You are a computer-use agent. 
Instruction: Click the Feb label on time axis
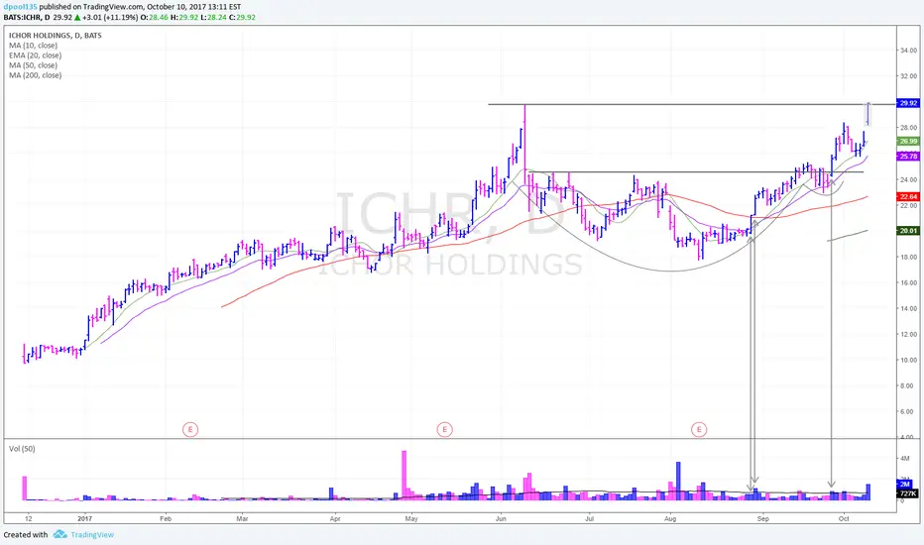coord(166,519)
